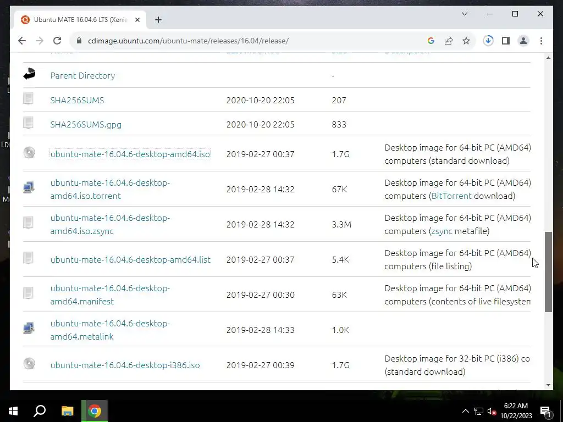Open the Google search icon in address bar

(x=431, y=41)
